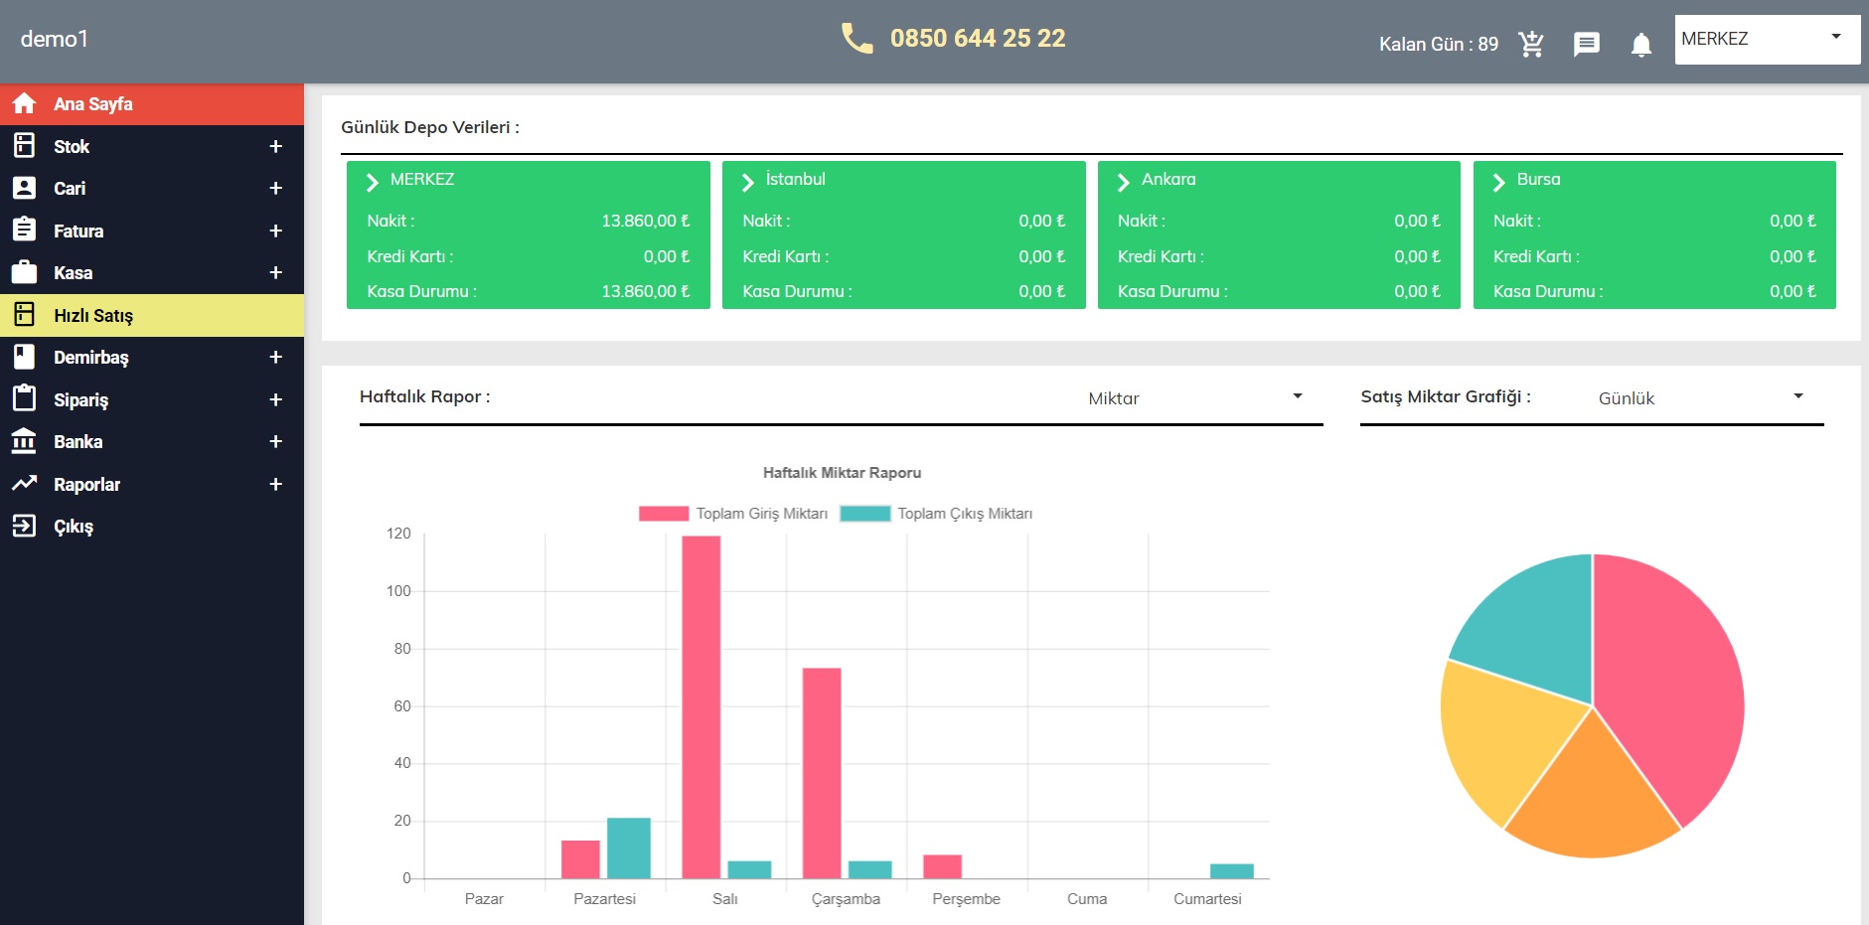Open the shopping cart icon in header

(1531, 44)
